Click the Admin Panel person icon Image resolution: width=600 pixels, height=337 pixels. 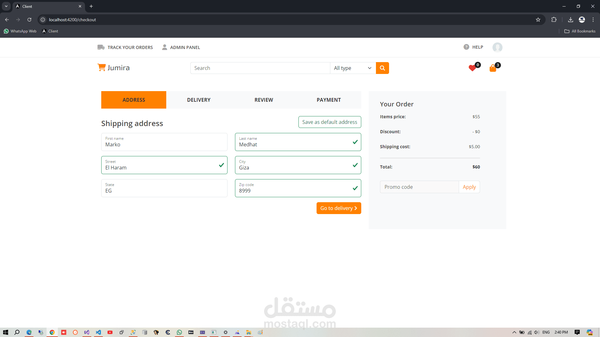pyautogui.click(x=165, y=47)
